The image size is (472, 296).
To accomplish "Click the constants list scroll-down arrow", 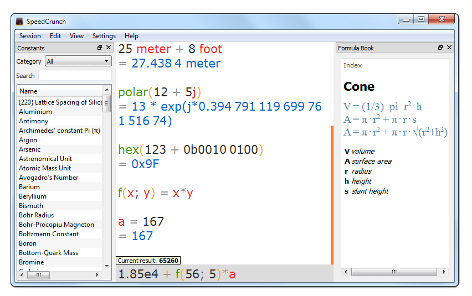I will click(107, 266).
